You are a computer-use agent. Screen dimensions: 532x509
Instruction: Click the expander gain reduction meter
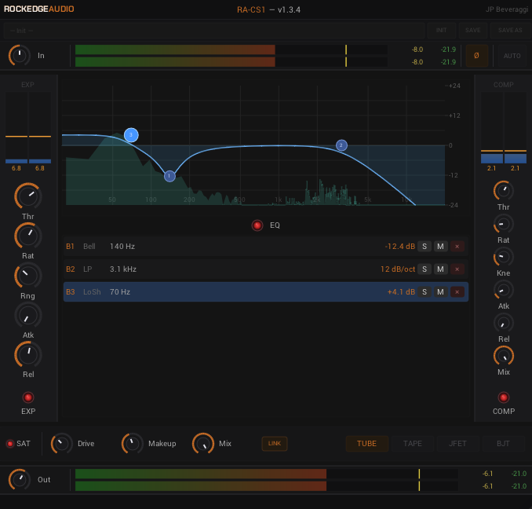[28, 128]
